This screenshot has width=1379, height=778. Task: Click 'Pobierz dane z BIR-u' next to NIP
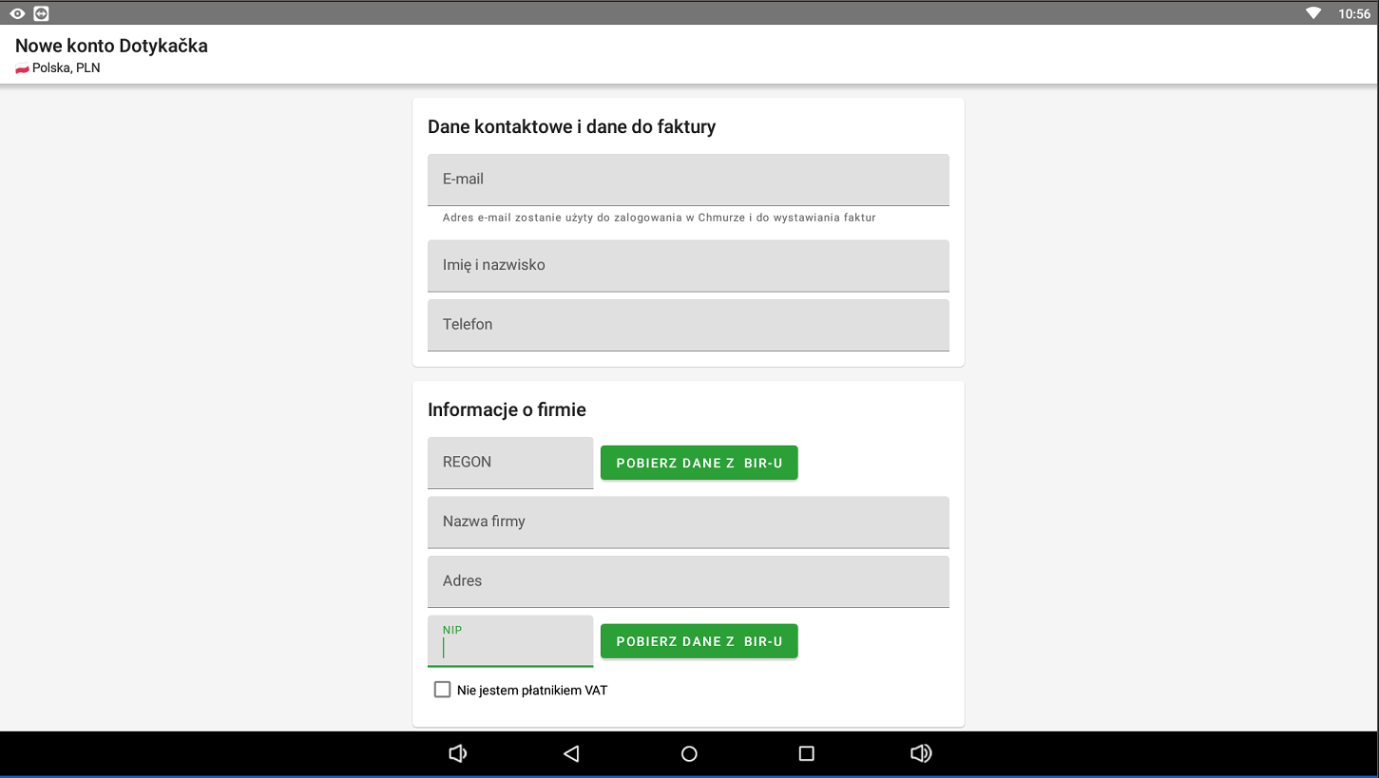(x=699, y=641)
